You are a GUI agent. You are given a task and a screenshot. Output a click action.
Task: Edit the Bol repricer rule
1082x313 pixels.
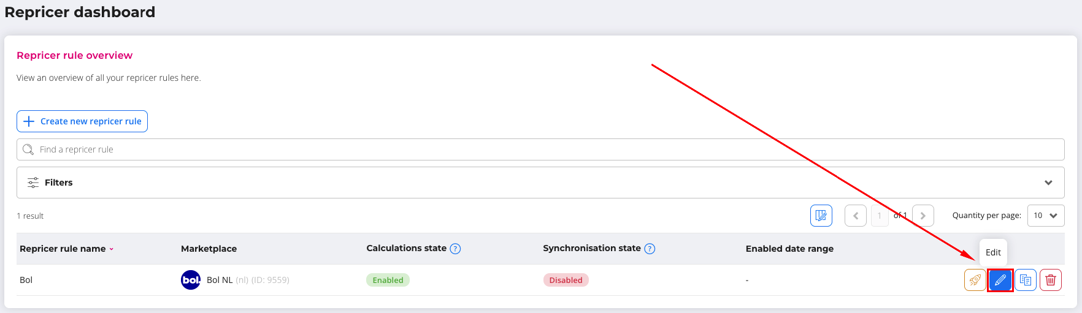coord(1000,280)
